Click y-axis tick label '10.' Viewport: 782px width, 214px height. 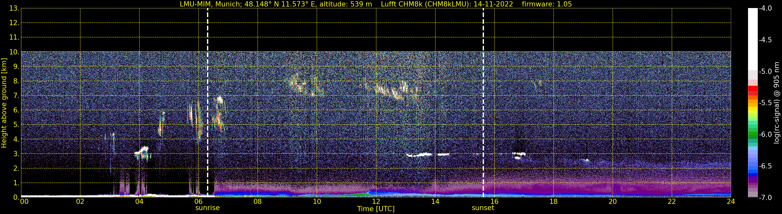pos(14,52)
